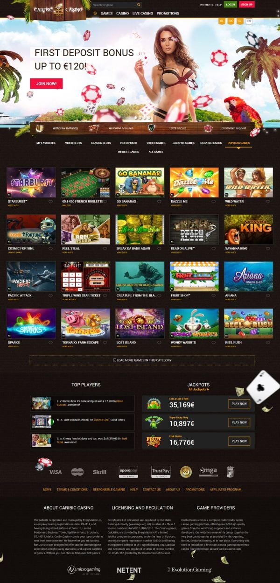Click the Visa payment logo
280x583 pixels.
(x=55, y=472)
